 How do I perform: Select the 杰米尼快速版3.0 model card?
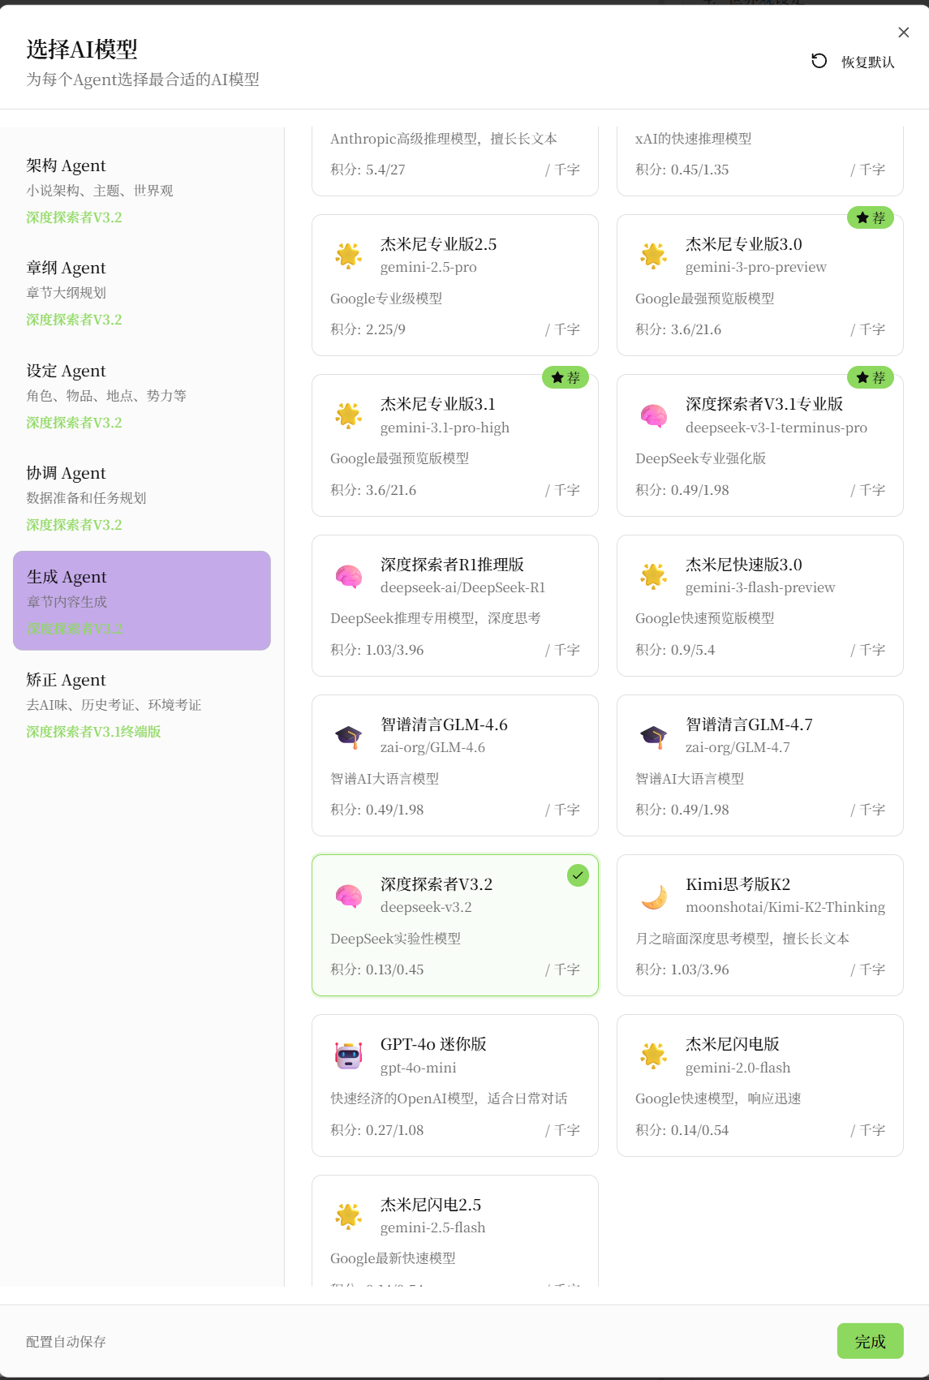(x=759, y=605)
